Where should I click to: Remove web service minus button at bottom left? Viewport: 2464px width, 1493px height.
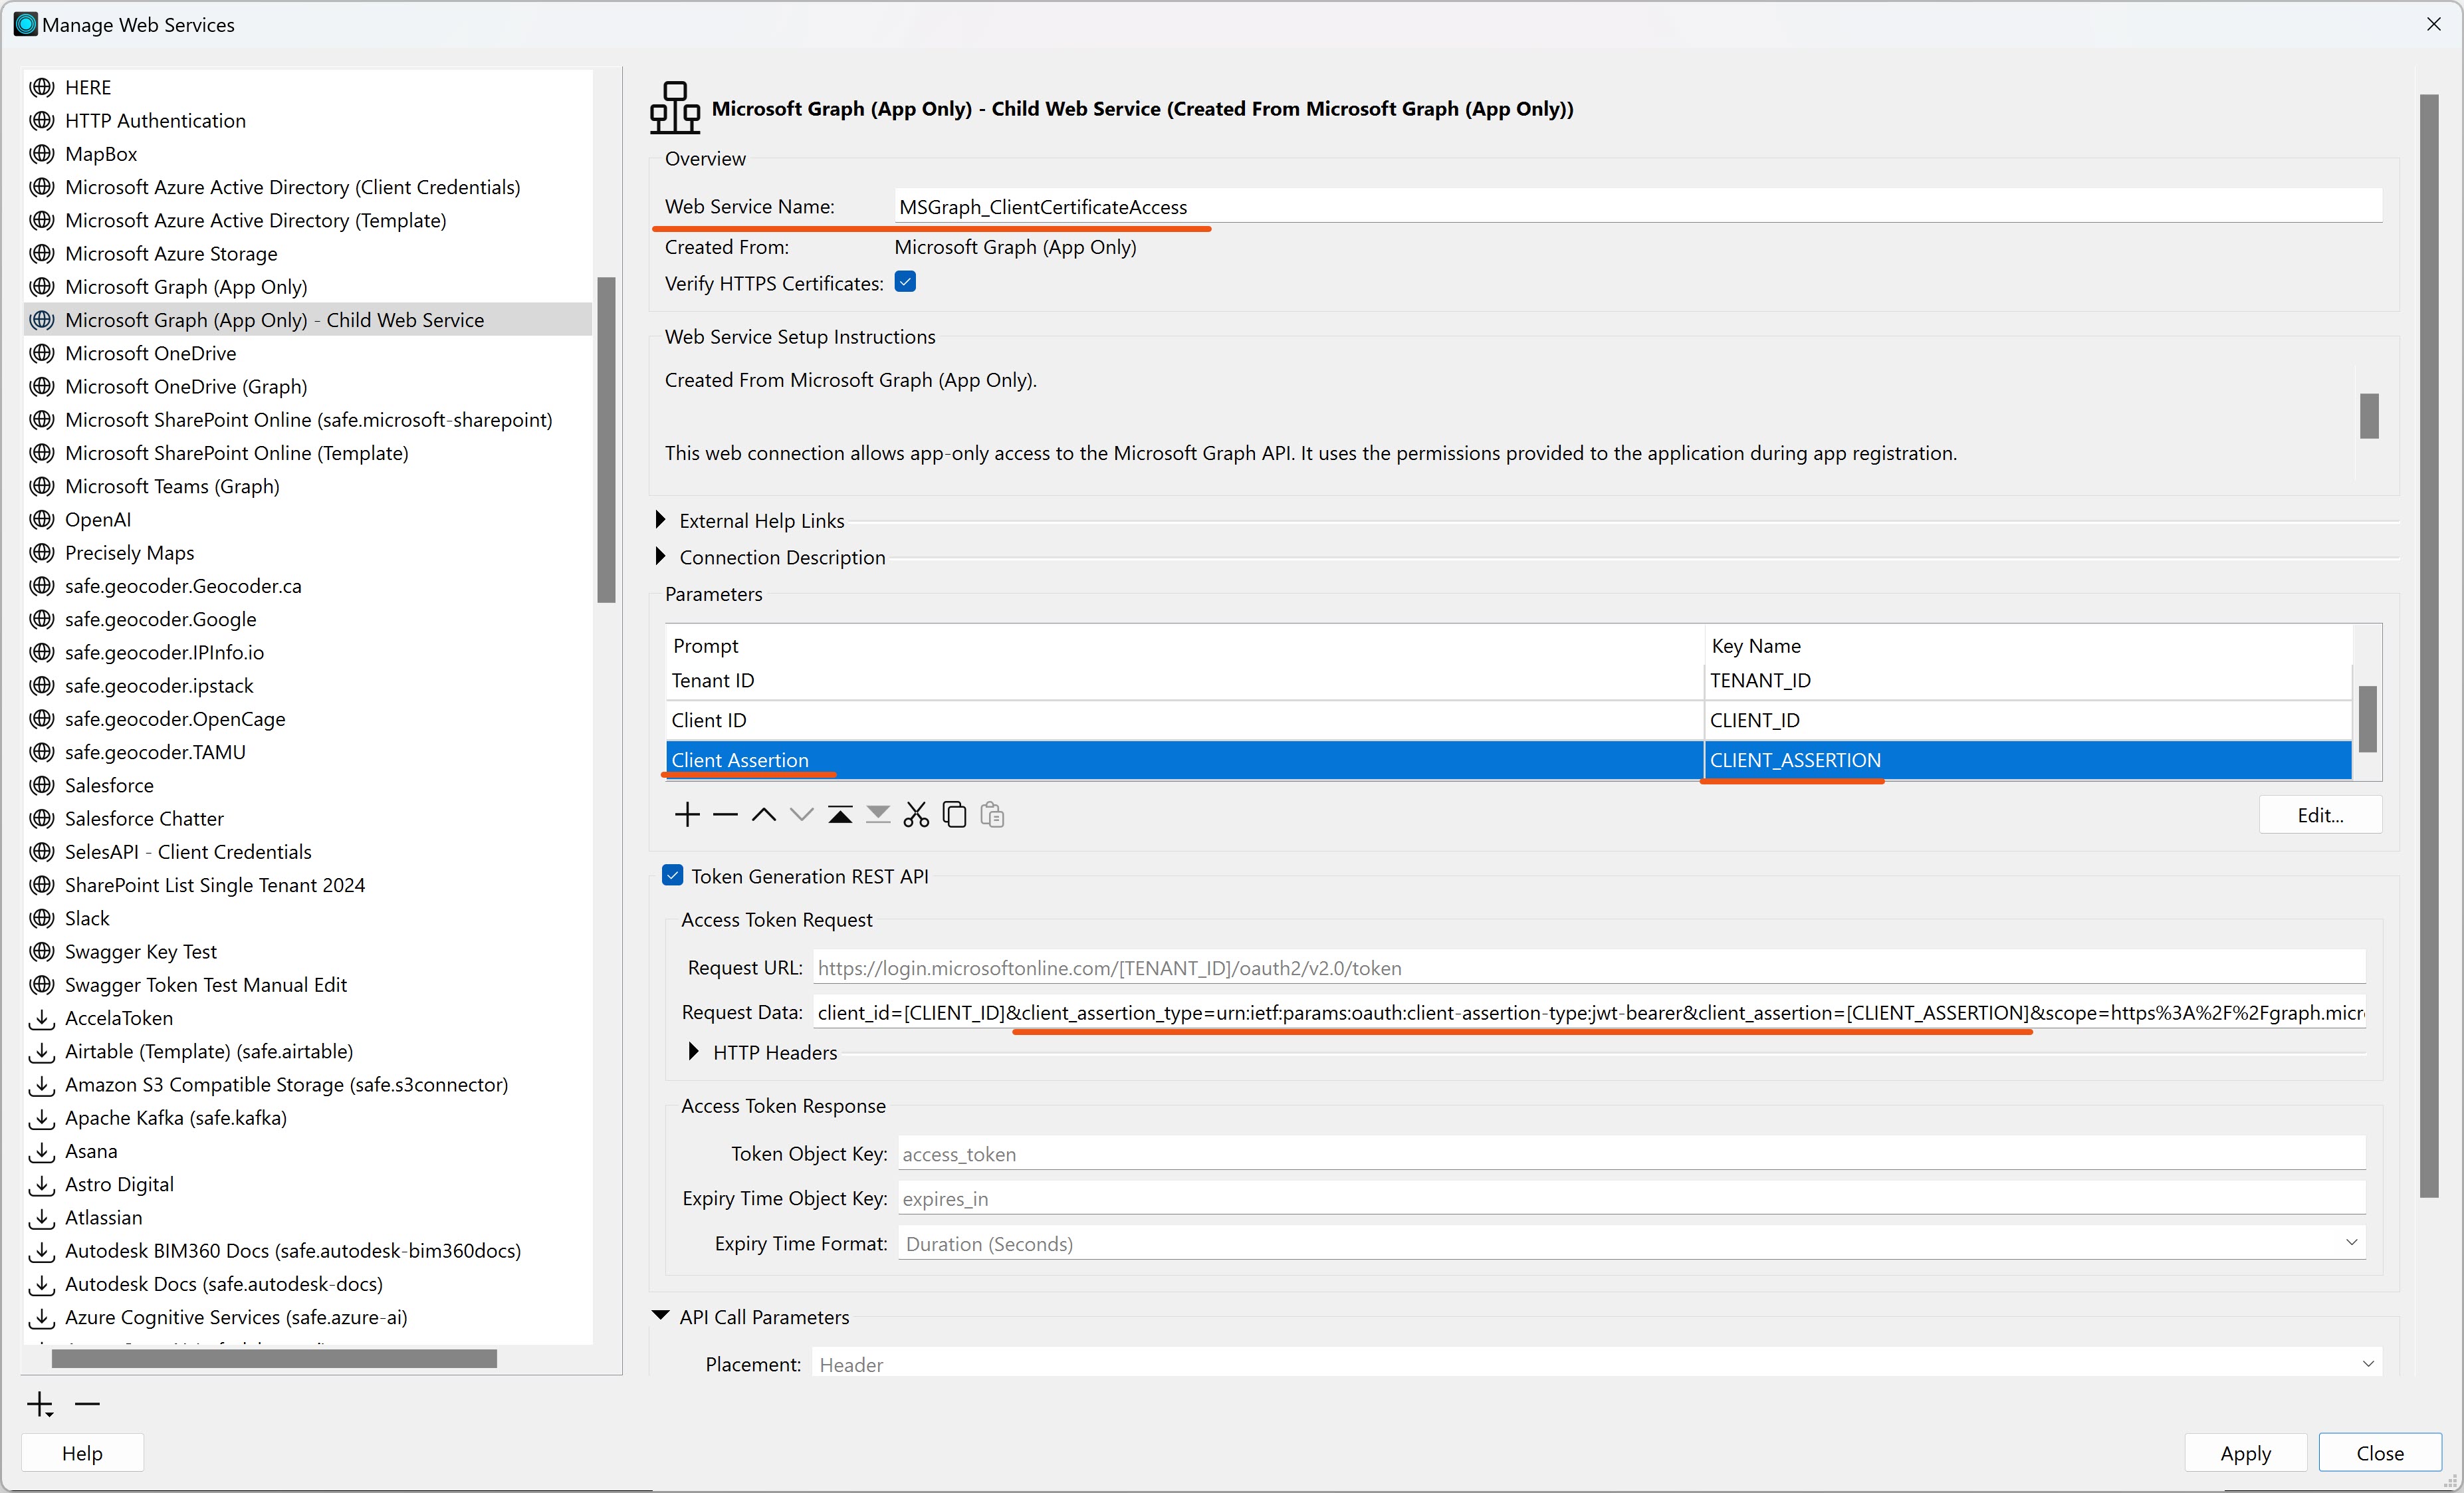point(87,1405)
